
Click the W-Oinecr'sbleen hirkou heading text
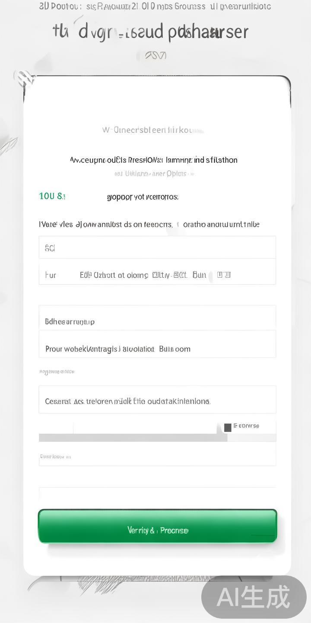point(152,130)
